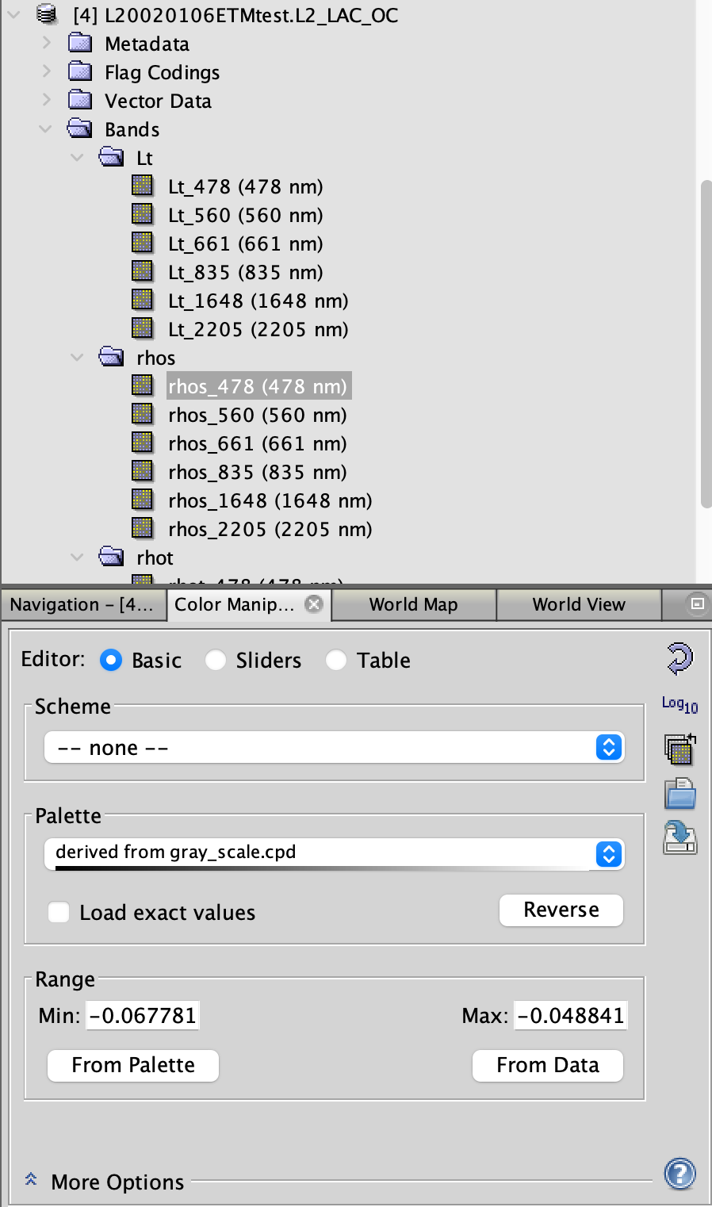
Task: Select the Sliders editor radio button
Action: click(215, 660)
